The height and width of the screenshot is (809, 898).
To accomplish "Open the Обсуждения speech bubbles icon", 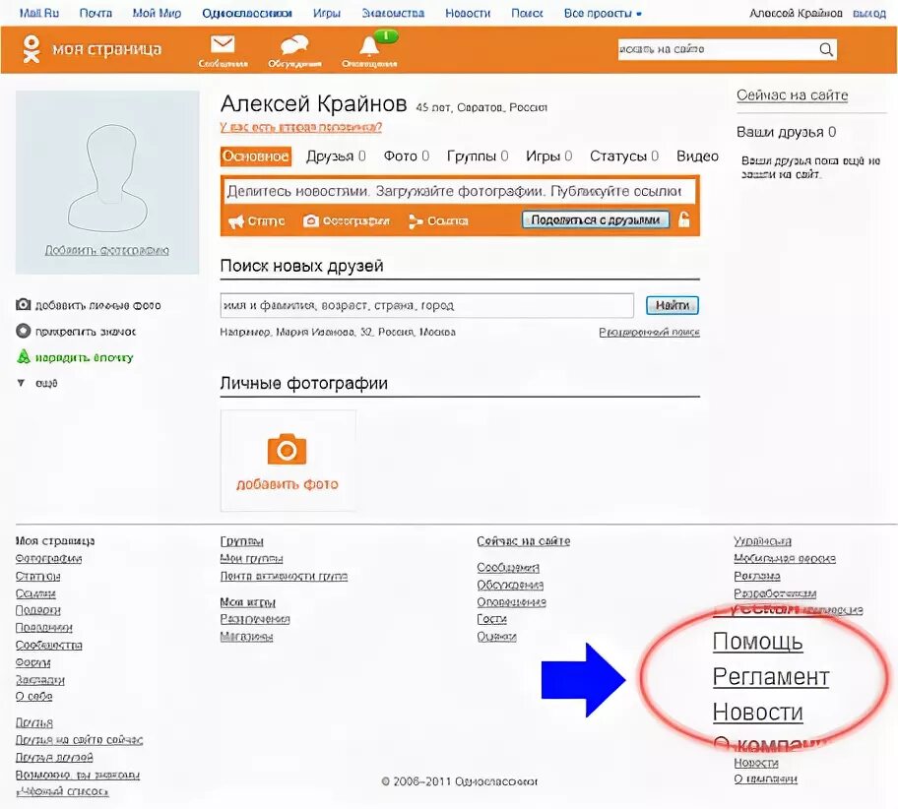I will (x=294, y=44).
